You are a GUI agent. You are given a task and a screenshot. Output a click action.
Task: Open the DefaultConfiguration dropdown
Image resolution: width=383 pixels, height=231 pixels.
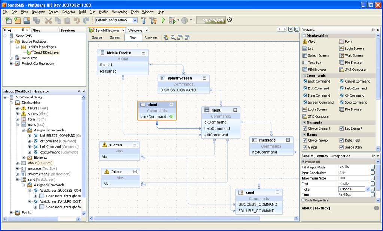[135, 20]
